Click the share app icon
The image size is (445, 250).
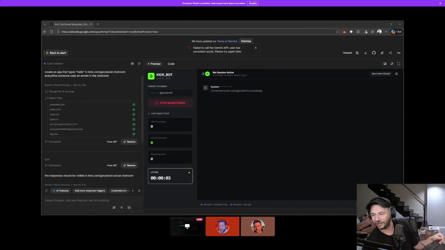(390, 53)
